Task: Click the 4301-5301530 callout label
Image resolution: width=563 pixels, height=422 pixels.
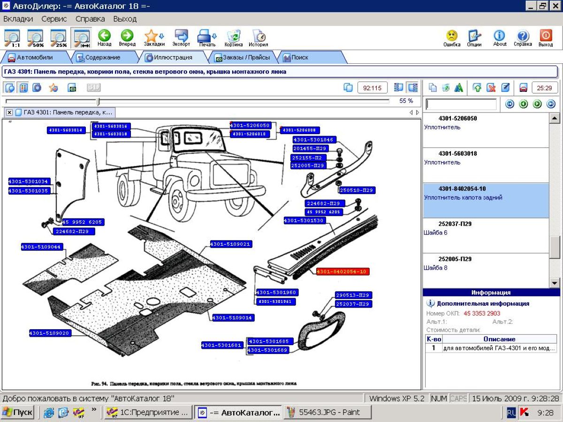Action: point(304,220)
